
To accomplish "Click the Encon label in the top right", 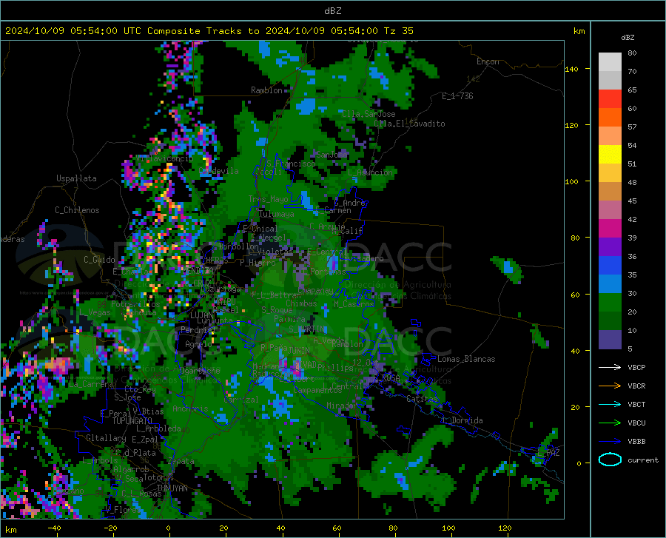I will (488, 61).
